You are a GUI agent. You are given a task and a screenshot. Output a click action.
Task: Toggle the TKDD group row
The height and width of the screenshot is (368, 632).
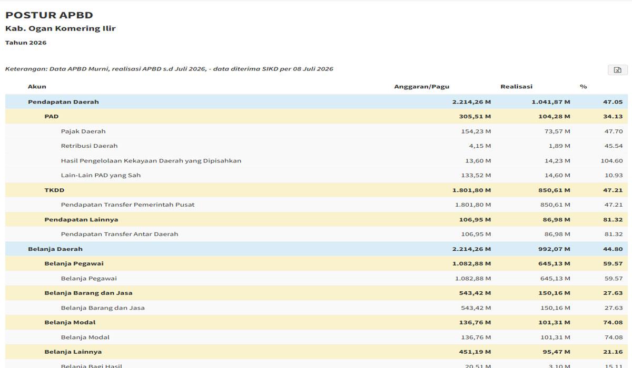(x=317, y=190)
